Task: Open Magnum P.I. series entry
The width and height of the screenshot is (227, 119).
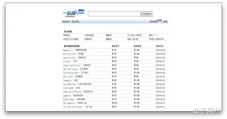Action: (75, 50)
